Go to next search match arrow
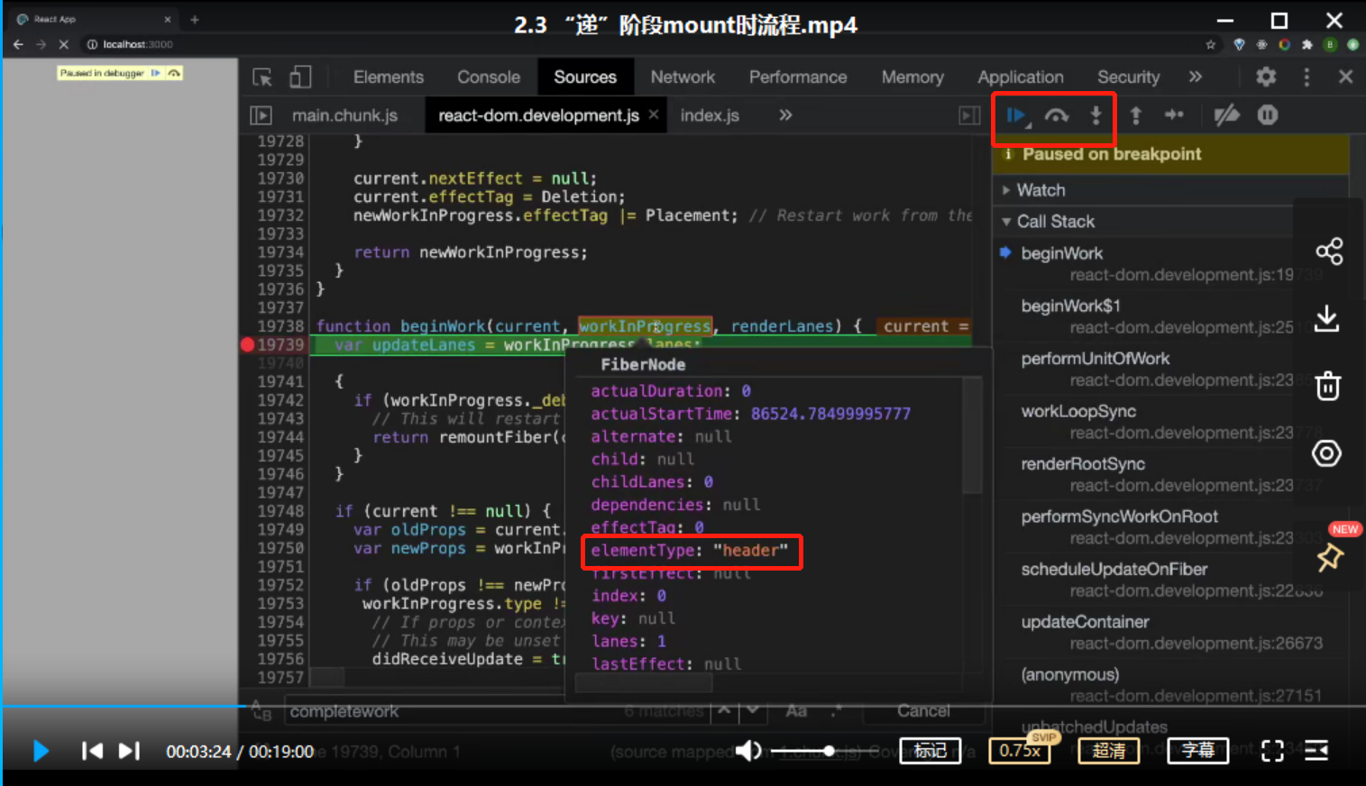 753,711
